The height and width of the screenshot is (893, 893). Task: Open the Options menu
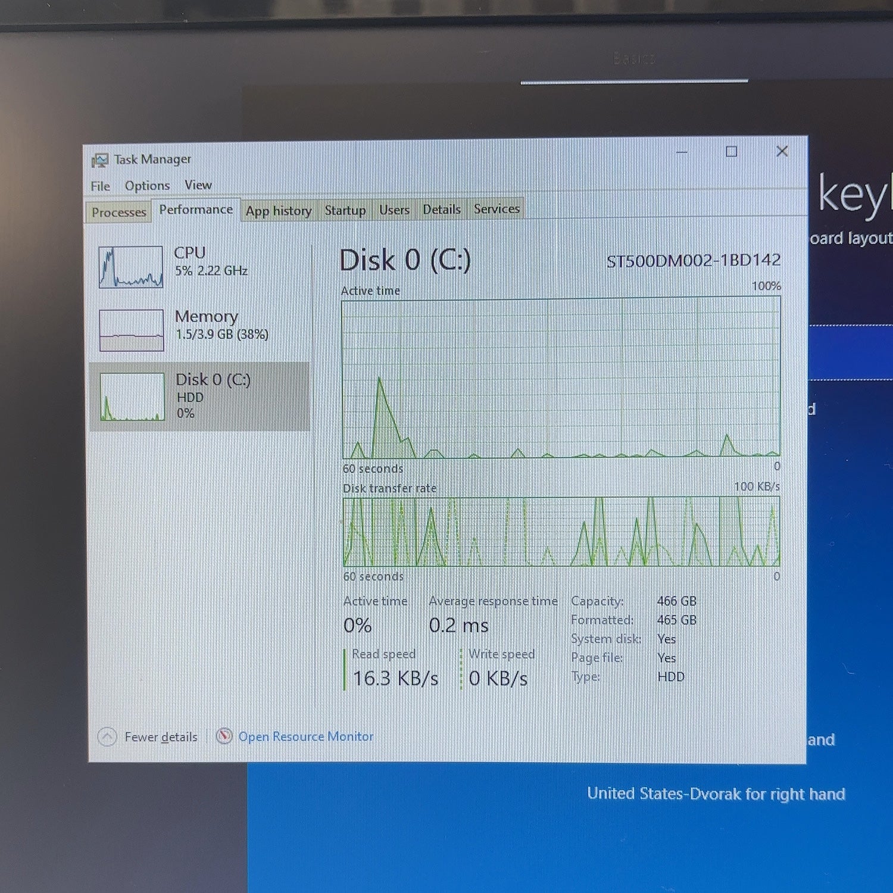coord(147,186)
